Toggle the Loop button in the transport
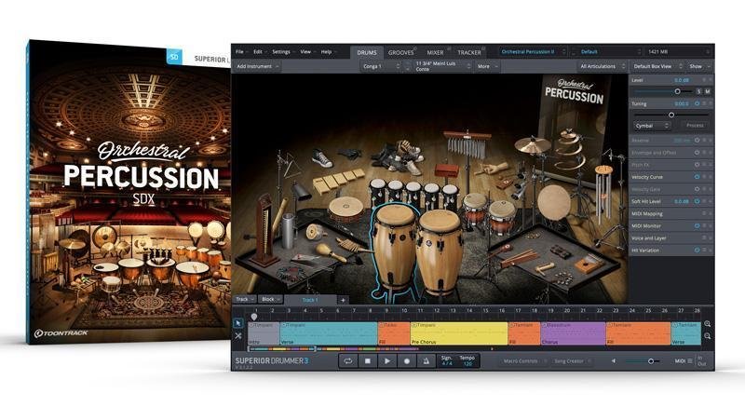745x407 pixels. coord(347,360)
